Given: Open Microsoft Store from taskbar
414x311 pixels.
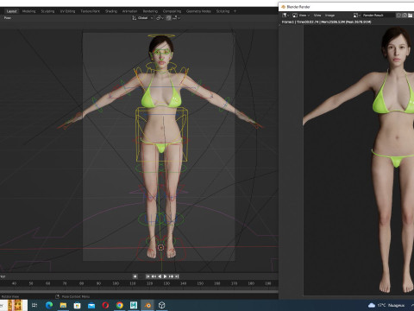Looking at the screenshot, I should [78, 305].
